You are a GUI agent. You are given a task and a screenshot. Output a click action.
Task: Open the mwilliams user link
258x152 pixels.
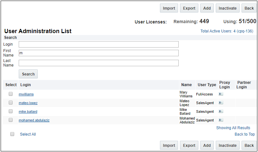pyautogui.click(x=26, y=94)
